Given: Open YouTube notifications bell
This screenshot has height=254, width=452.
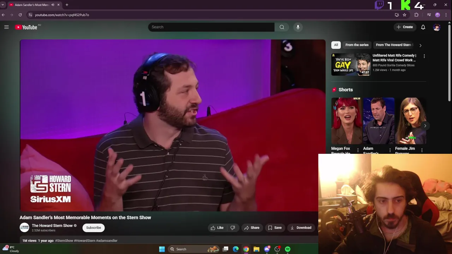Looking at the screenshot, I should point(423,27).
